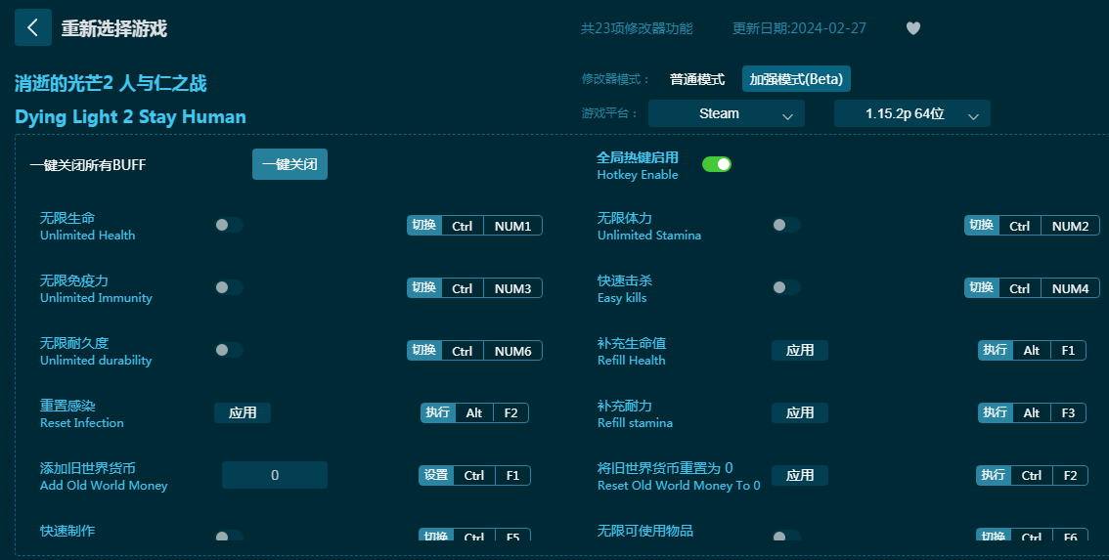Click 切换 button for Unlimited durability

tap(424, 351)
